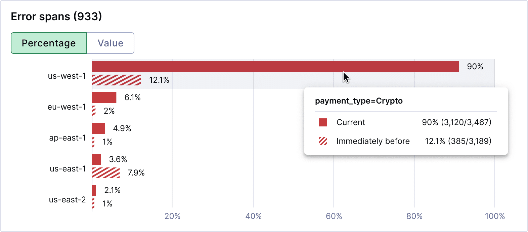Screen dimensions: 528x232
Task: Click the us-west-1 axis label
Action: [67, 76]
